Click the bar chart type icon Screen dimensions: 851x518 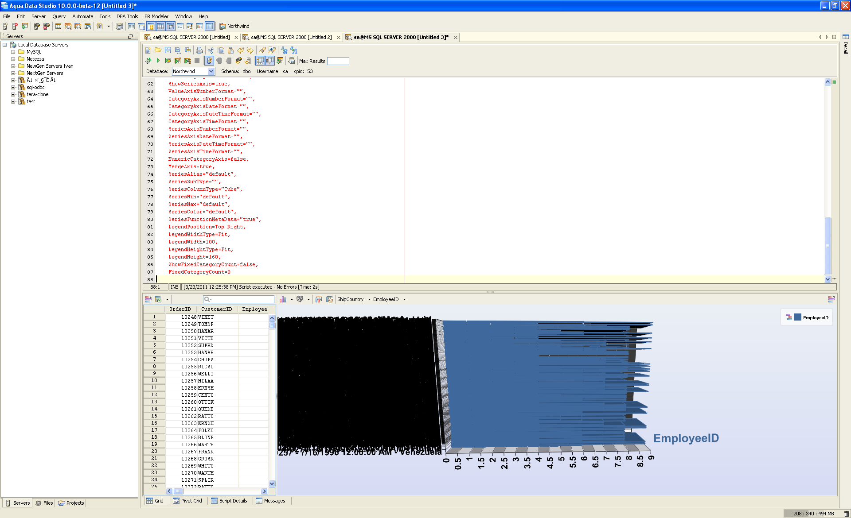pyautogui.click(x=283, y=299)
